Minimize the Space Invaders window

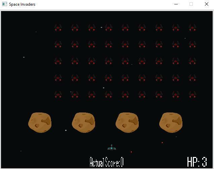[176, 4]
